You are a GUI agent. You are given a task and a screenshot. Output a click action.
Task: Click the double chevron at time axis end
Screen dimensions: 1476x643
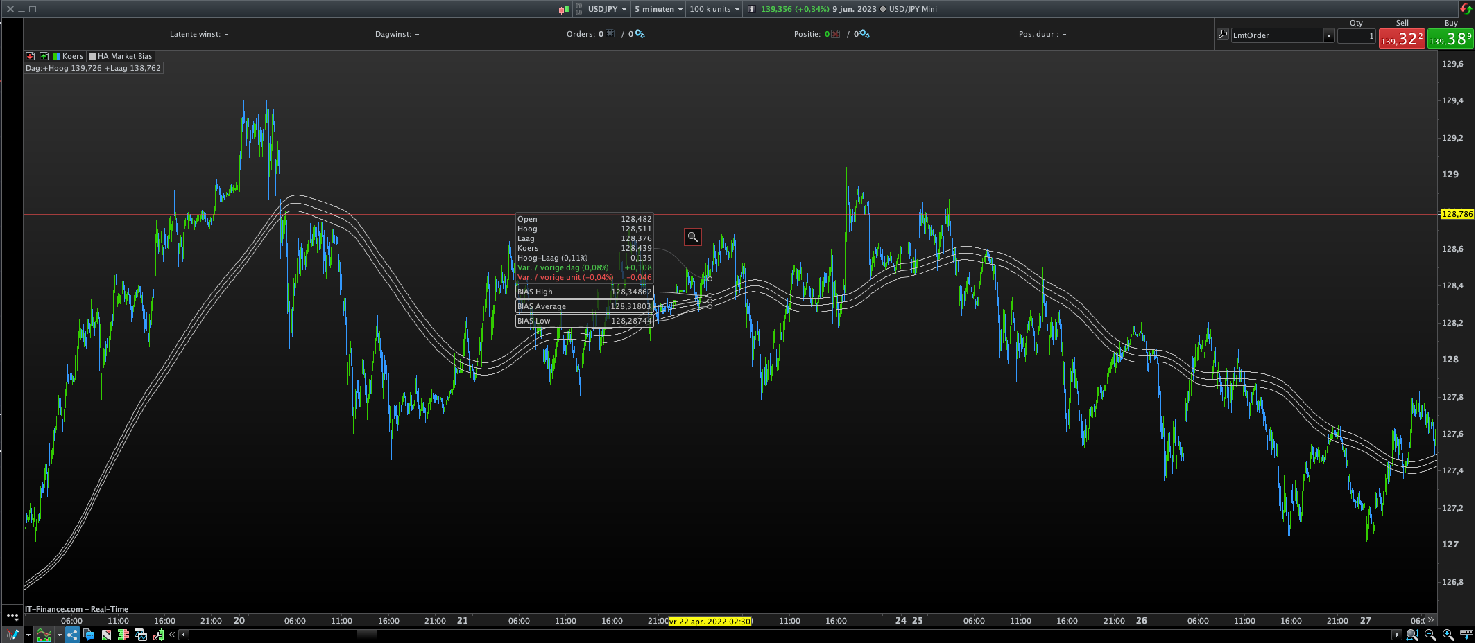pos(1430,620)
